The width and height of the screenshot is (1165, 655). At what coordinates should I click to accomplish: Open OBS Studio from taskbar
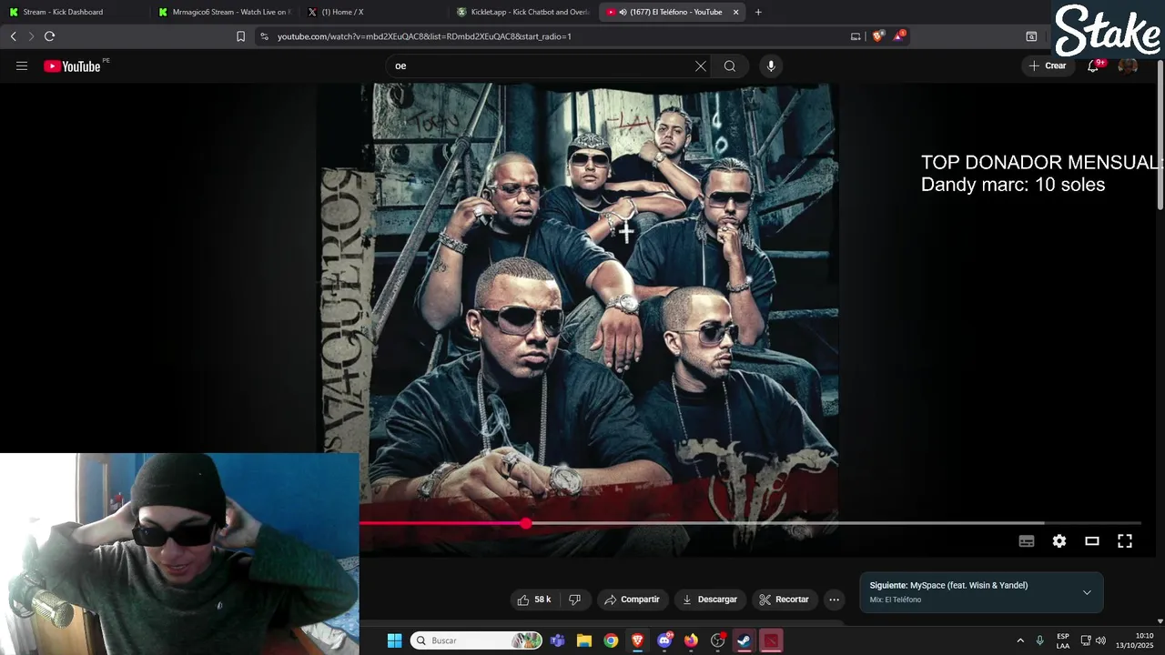coord(718,640)
